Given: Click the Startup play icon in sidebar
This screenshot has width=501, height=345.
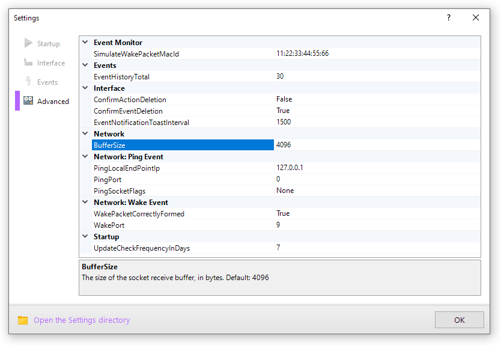Looking at the screenshot, I should click(28, 43).
